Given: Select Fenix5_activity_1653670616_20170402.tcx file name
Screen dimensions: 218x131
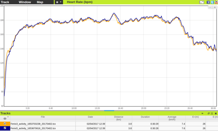Looking at the screenshot, I should (33, 128).
